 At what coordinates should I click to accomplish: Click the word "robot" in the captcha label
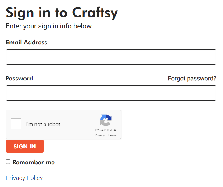point(54,125)
